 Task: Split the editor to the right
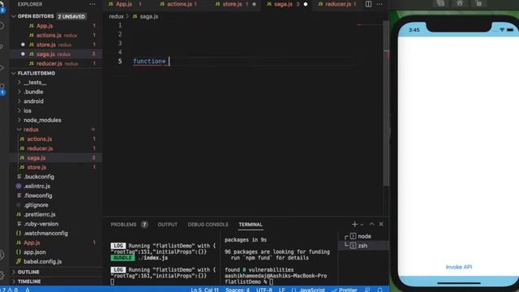368,4
